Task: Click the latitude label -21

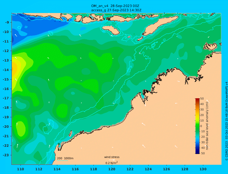Action: pyautogui.click(x=6, y=136)
